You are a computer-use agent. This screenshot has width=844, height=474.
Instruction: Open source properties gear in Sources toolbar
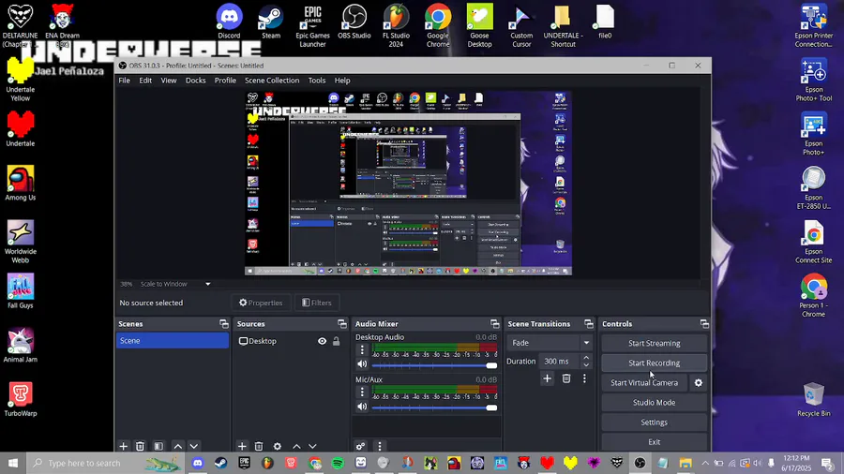[278, 446]
